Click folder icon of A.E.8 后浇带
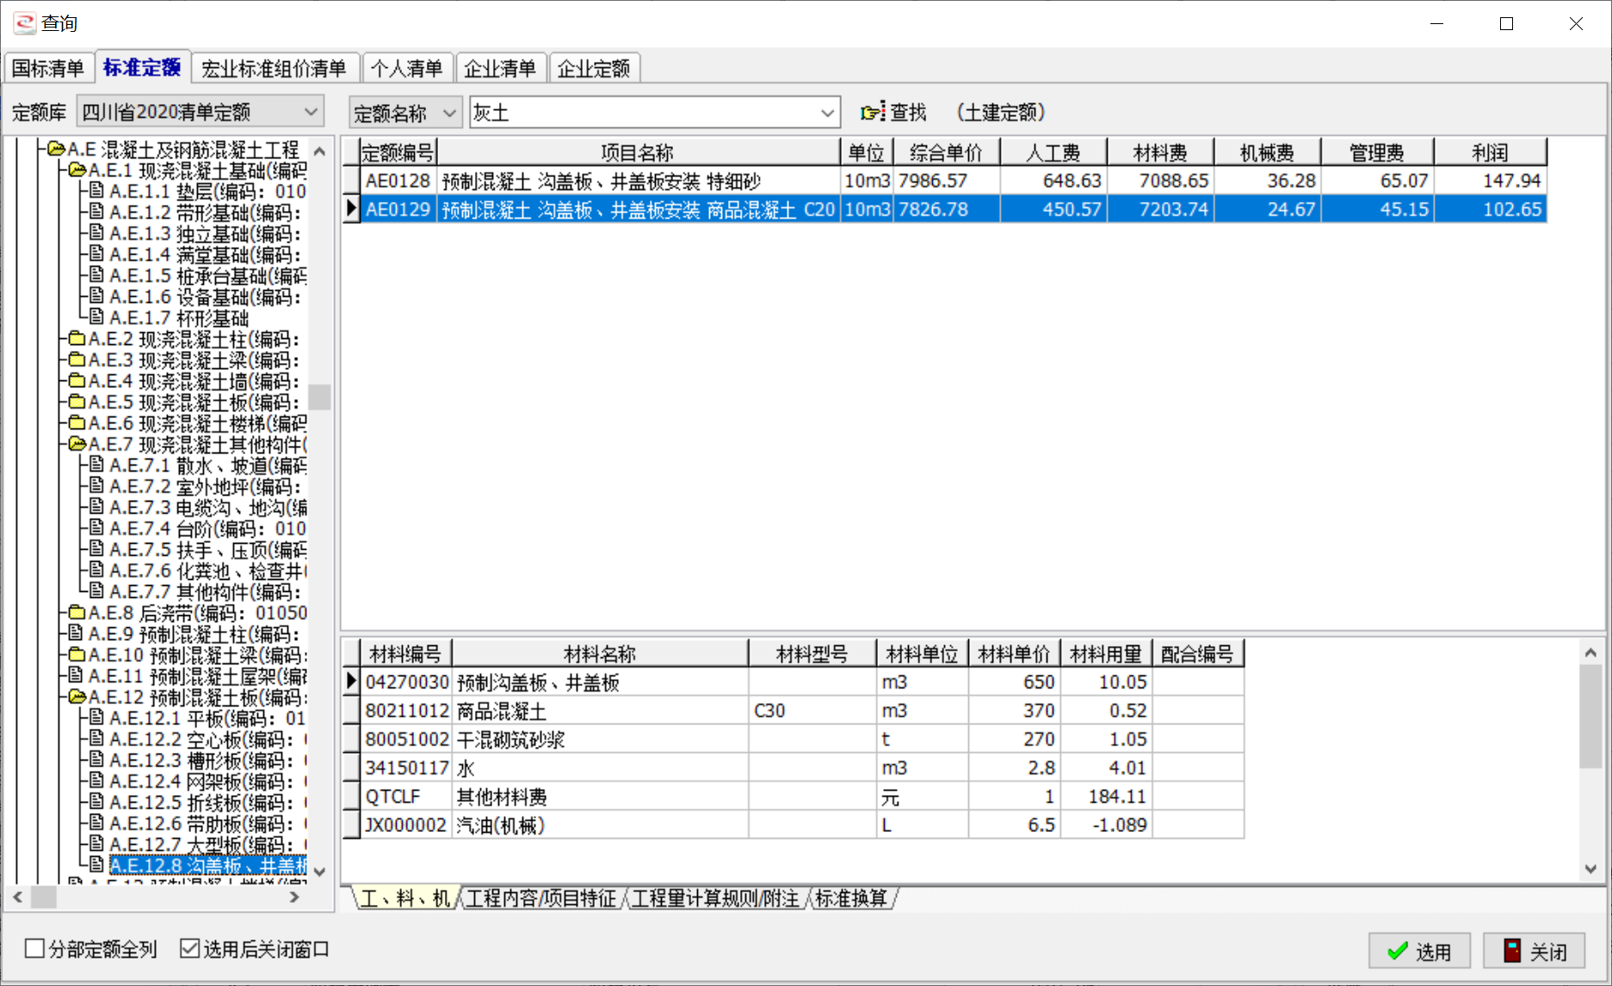Image resolution: width=1612 pixels, height=986 pixels. coord(77,613)
